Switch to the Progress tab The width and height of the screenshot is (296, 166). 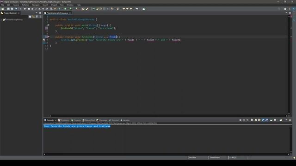pos(76,120)
